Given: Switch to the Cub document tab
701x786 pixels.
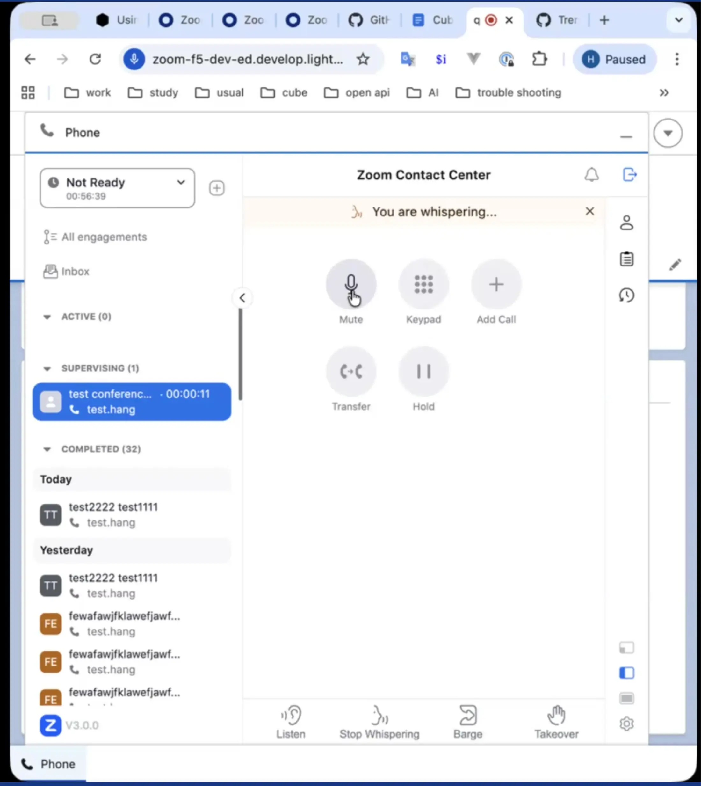Looking at the screenshot, I should pos(432,20).
